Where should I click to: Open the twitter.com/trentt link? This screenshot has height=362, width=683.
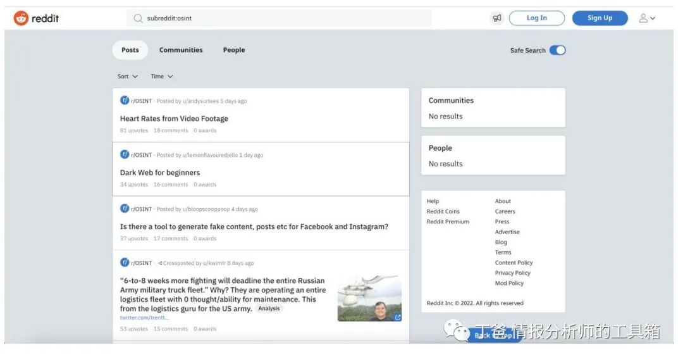(144, 318)
